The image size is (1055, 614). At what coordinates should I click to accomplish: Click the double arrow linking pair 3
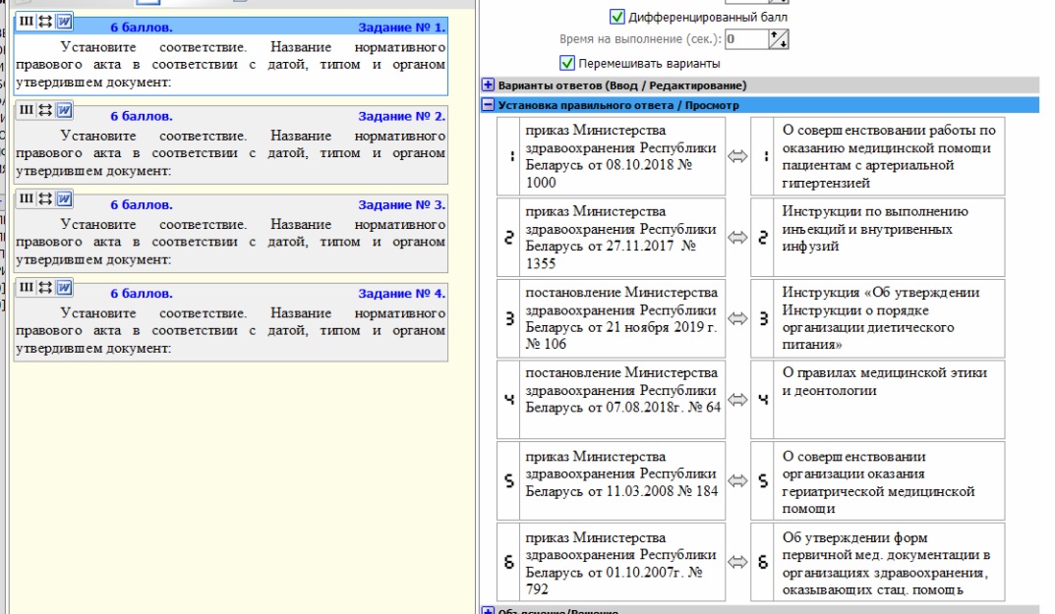click(x=737, y=318)
